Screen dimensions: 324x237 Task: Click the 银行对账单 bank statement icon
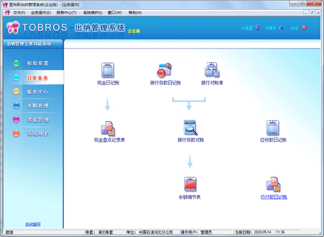click(212, 71)
